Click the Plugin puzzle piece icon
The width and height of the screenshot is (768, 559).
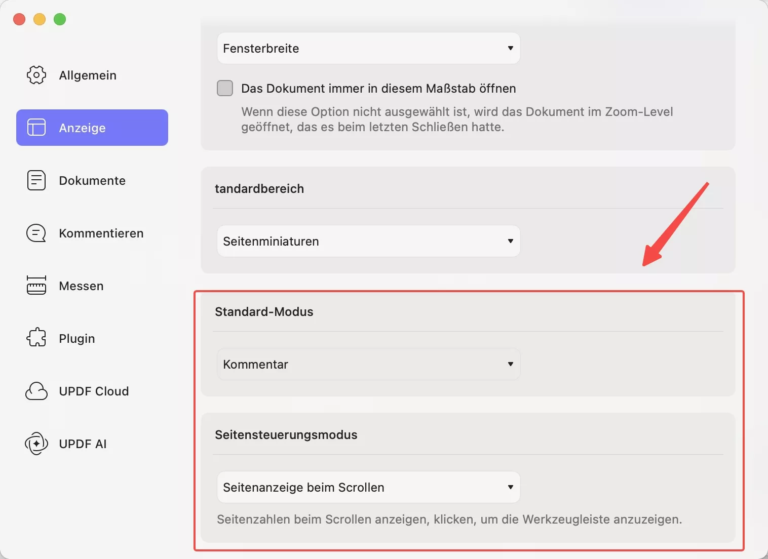pyautogui.click(x=36, y=338)
